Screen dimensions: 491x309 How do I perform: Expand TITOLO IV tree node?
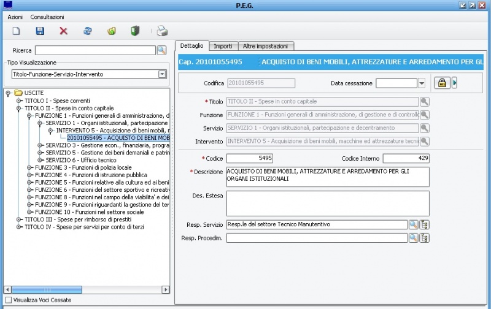[19, 227]
